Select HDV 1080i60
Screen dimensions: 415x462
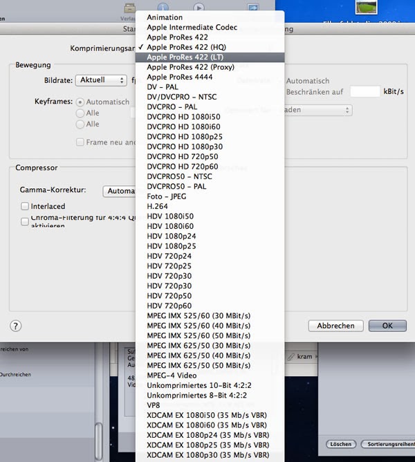pos(210,226)
